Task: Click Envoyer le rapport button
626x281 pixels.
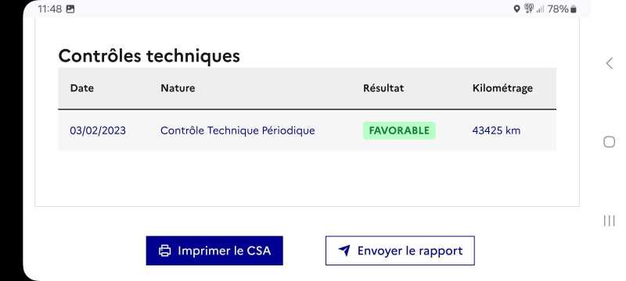Action: [400, 251]
